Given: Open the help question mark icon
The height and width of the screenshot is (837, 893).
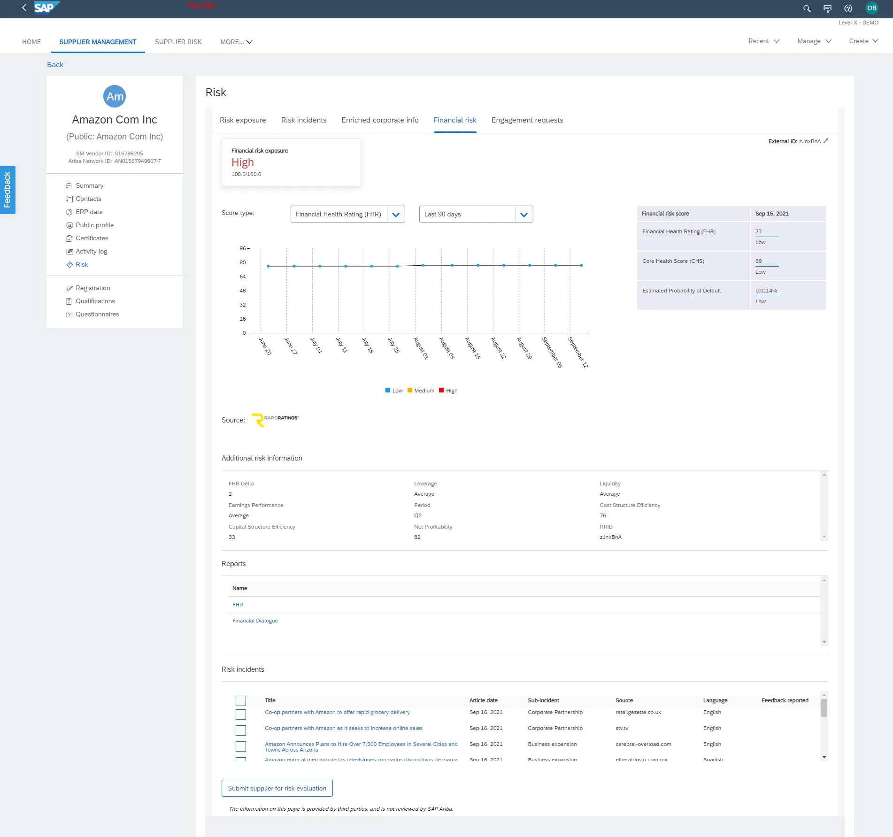Looking at the screenshot, I should tap(848, 8).
